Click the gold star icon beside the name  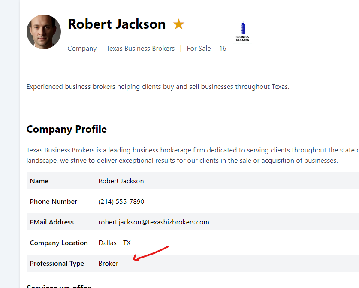tap(178, 24)
